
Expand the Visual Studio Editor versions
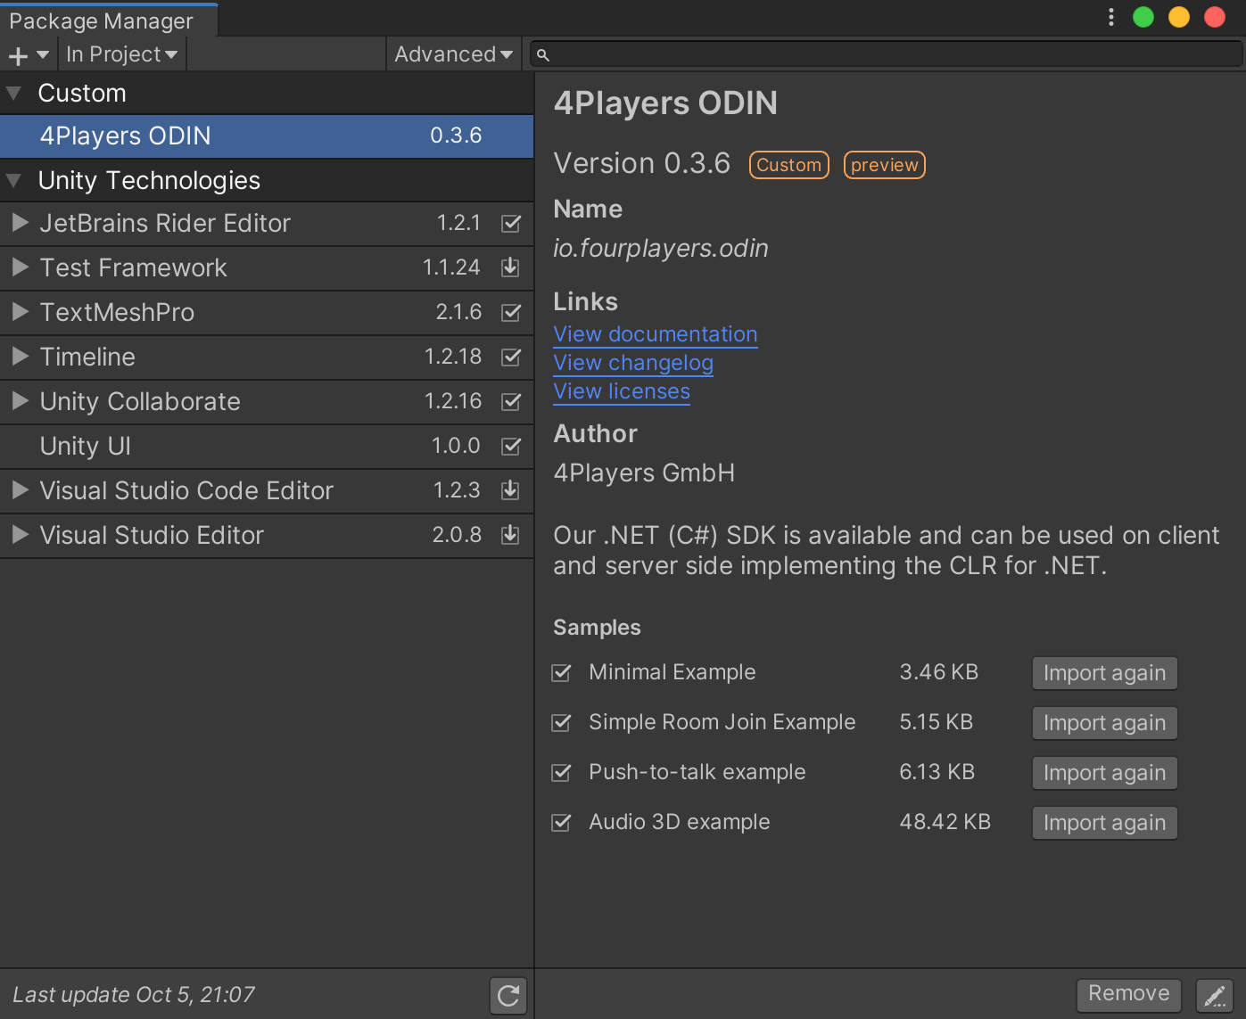[20, 535]
